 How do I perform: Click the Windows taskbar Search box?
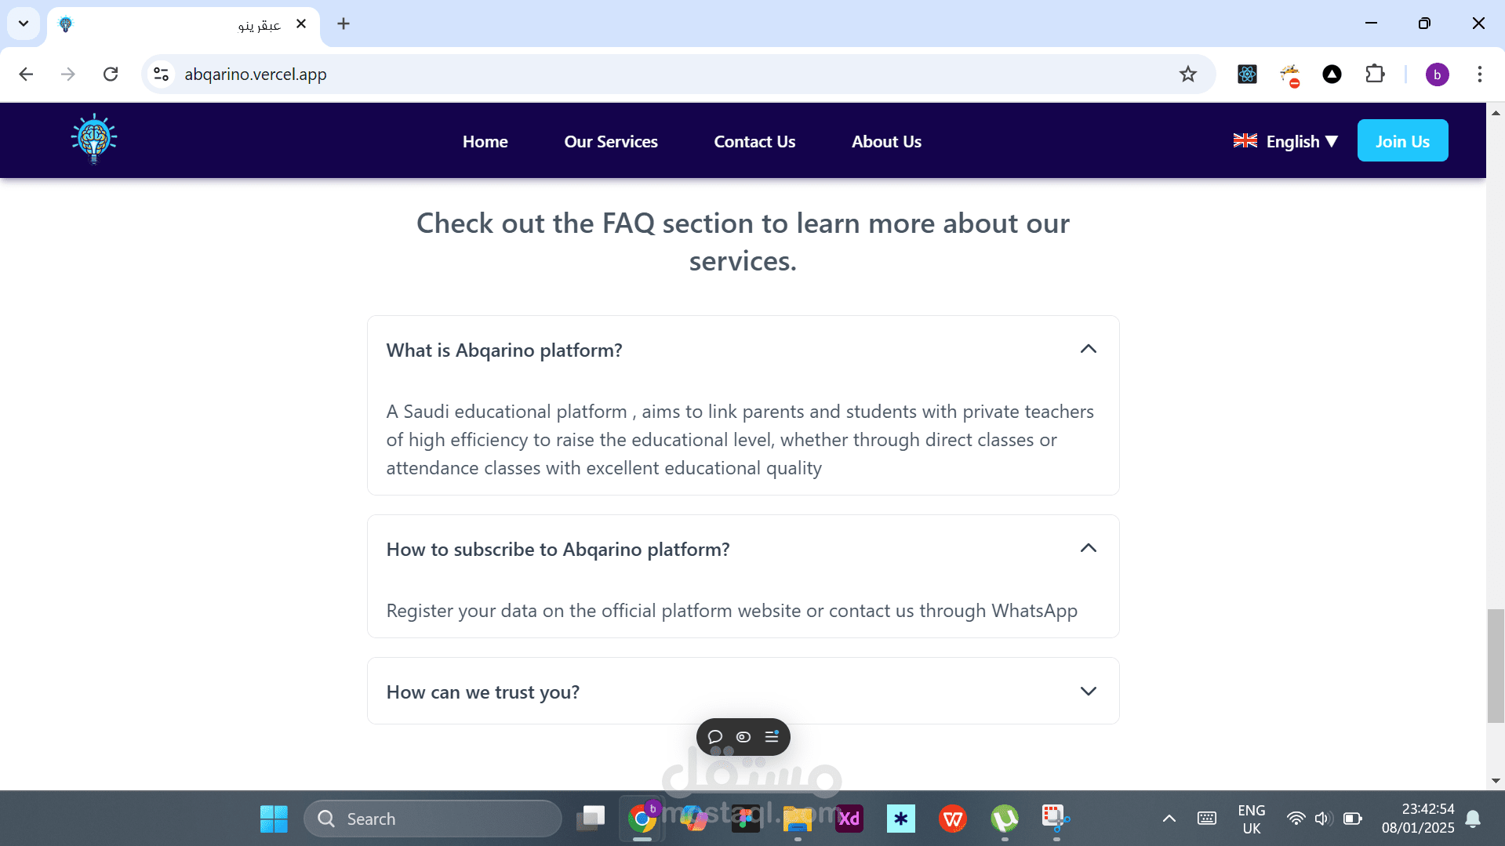point(433,819)
